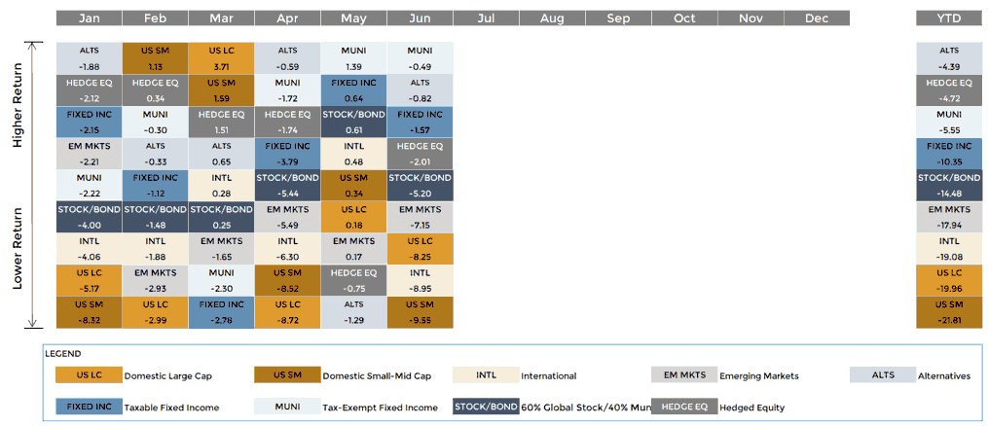
Task: Select the Dec month header
Action: (x=817, y=18)
